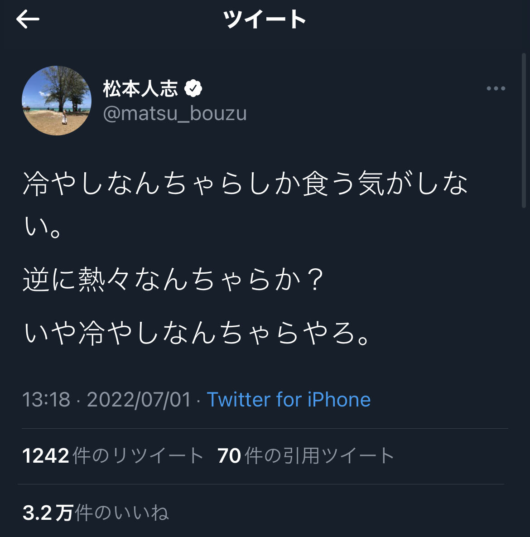Open the profile avatar beach photo

click(57, 101)
